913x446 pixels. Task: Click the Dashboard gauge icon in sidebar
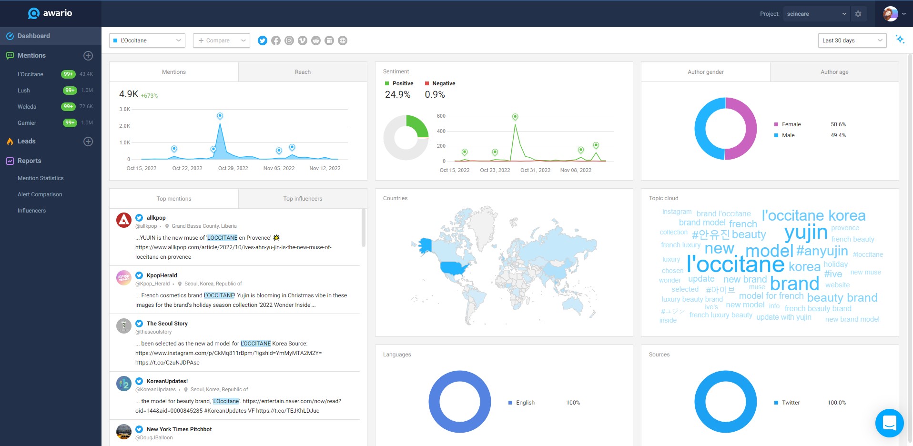point(10,36)
